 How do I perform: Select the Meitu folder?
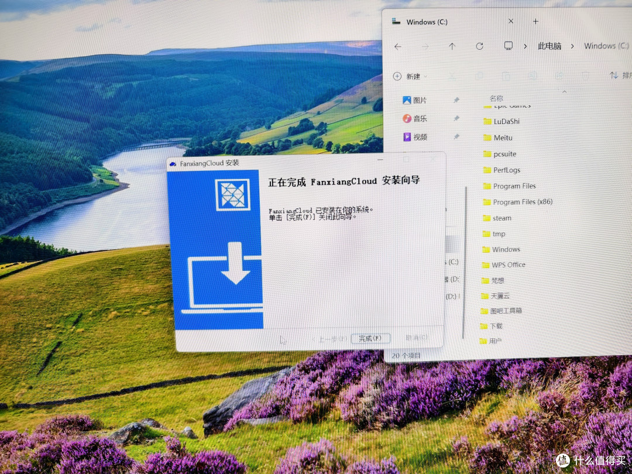(497, 138)
